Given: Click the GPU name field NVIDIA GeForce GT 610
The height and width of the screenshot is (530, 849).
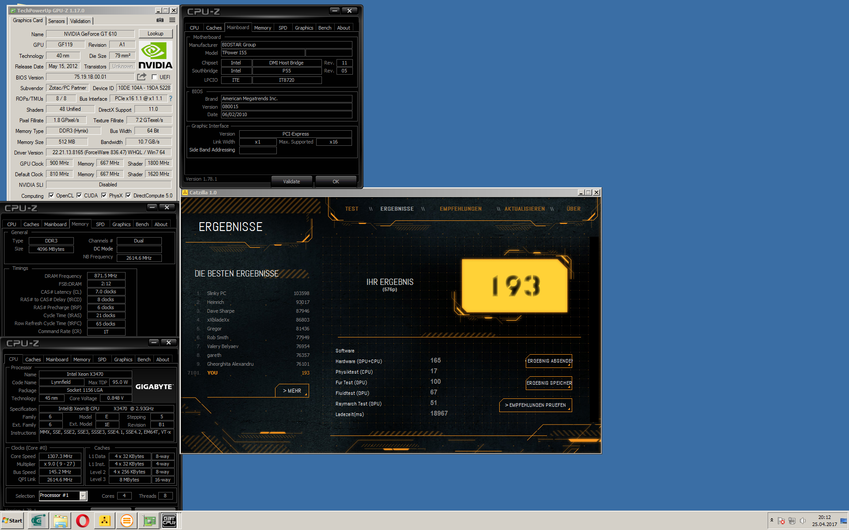Looking at the screenshot, I should (90, 34).
